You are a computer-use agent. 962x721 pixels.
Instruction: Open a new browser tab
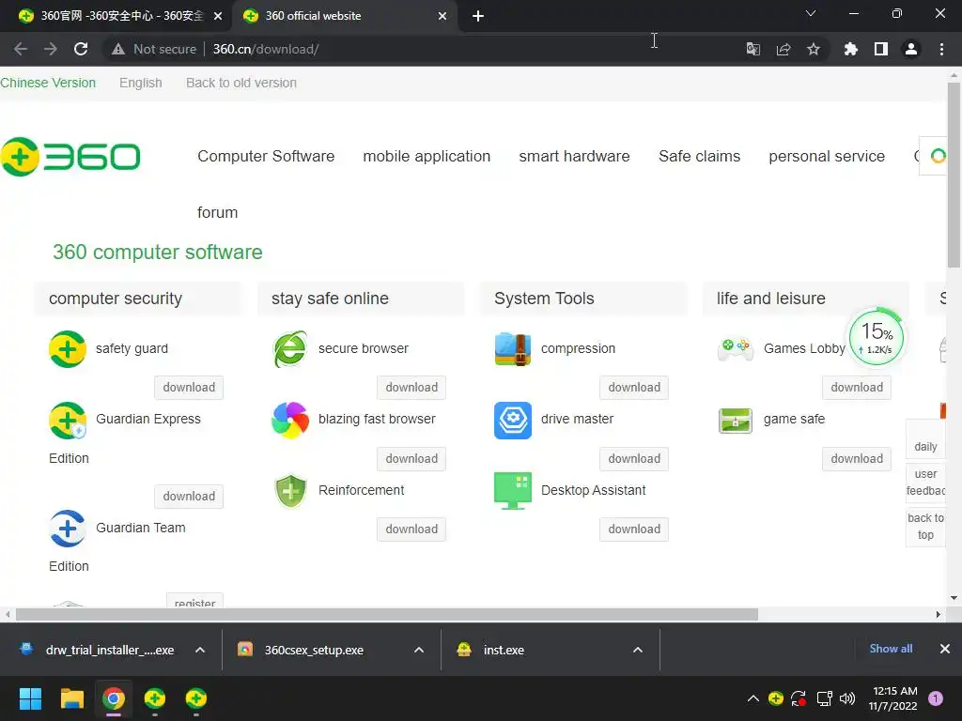[x=478, y=16]
